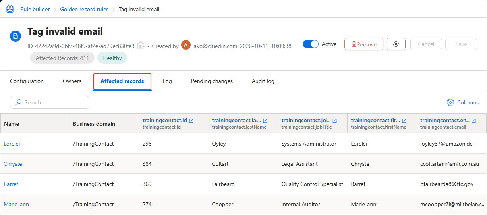Image resolution: width=487 pixels, height=215 pixels.
Task: Copy the rule ID with clipboard icon
Action: coord(141,46)
